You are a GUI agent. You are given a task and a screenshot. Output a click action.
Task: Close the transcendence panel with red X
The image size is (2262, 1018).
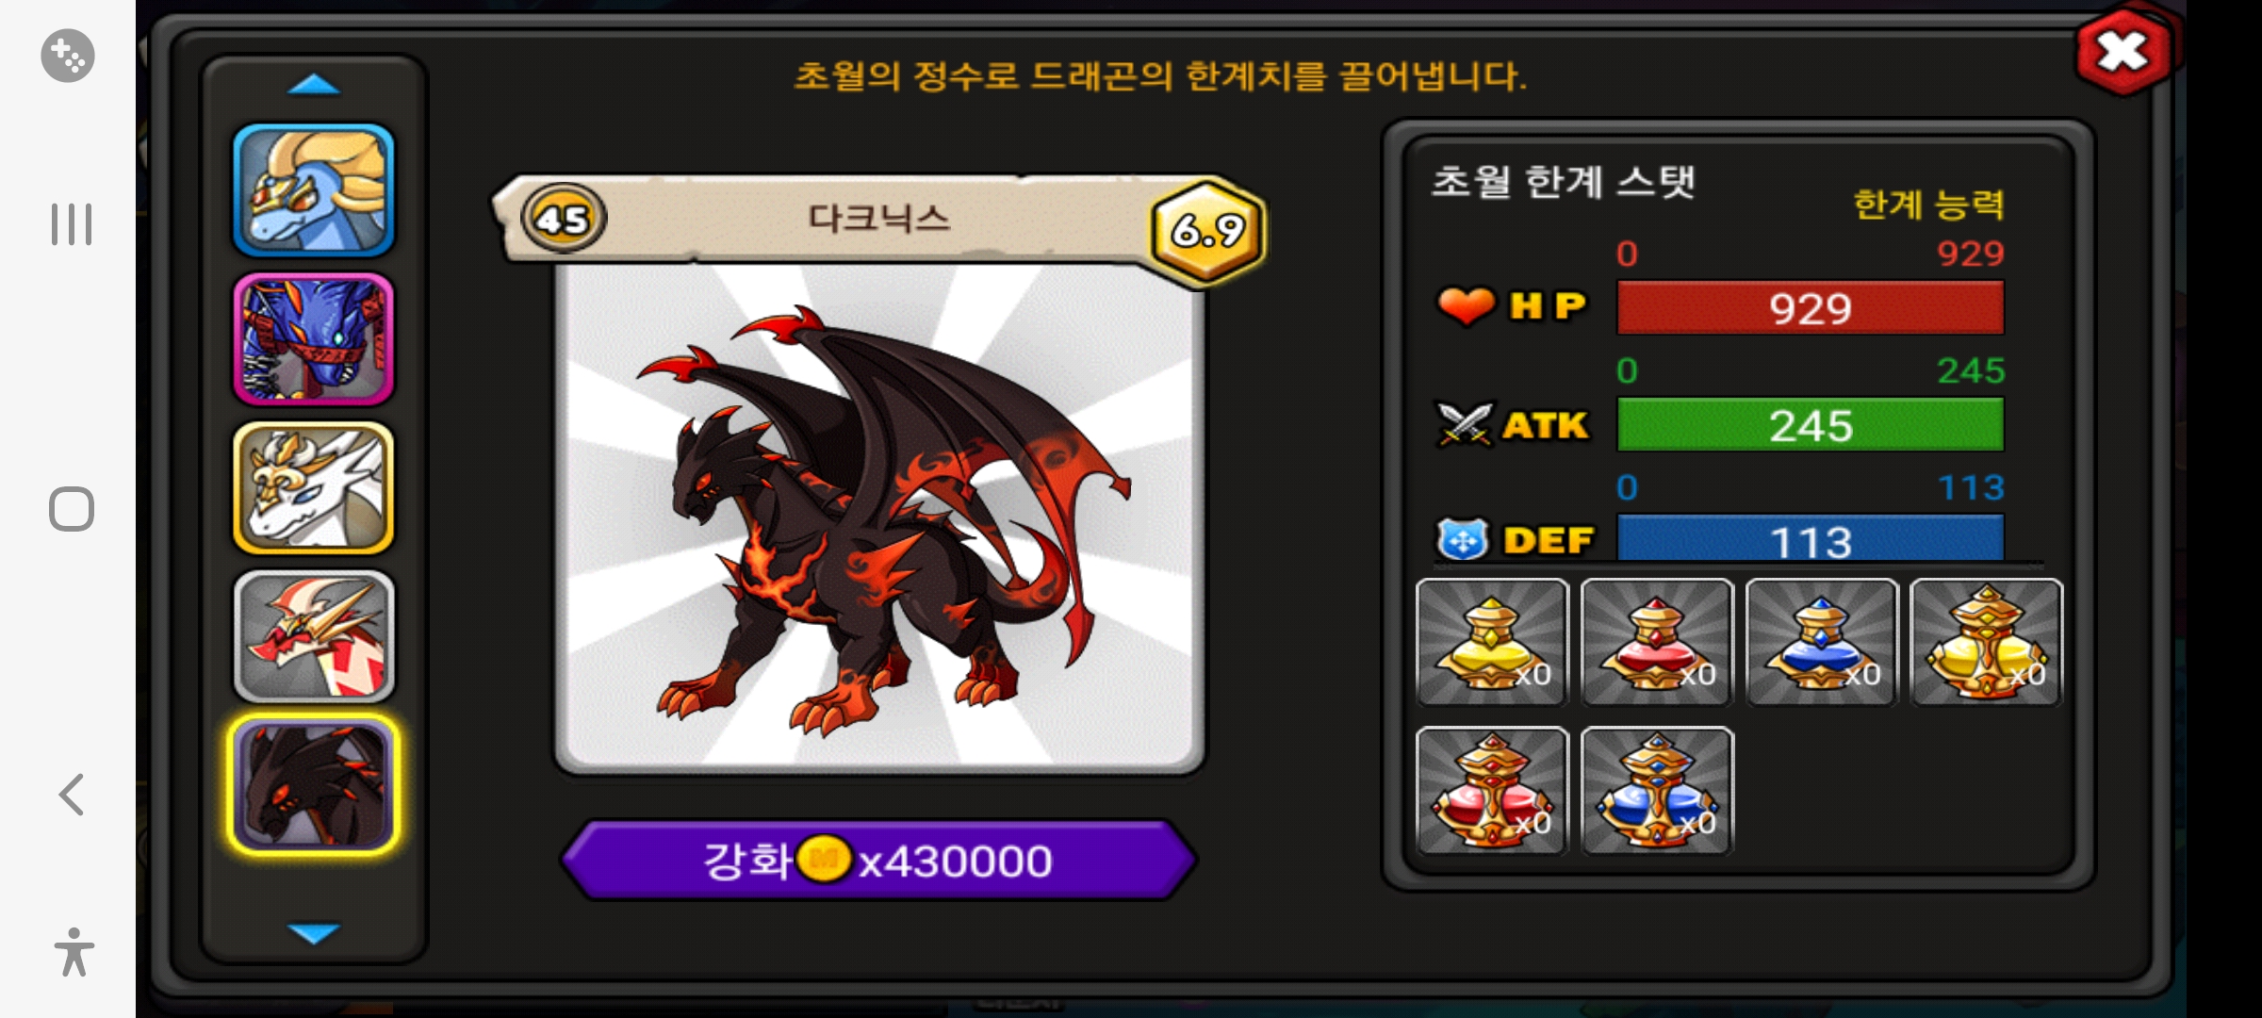(x=2123, y=52)
